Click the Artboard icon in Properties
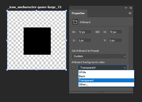 (x=75, y=22)
